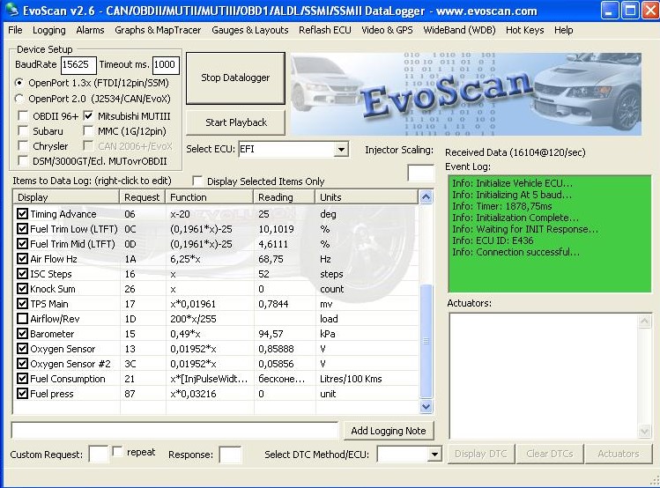Image resolution: width=660 pixels, height=488 pixels.
Task: Uncheck Timing Advance log item
Action: click(x=22, y=214)
